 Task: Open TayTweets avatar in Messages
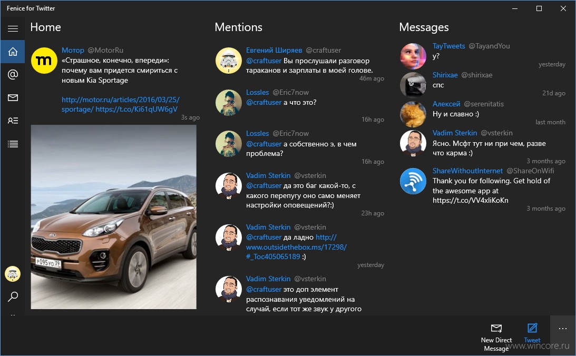pos(413,56)
